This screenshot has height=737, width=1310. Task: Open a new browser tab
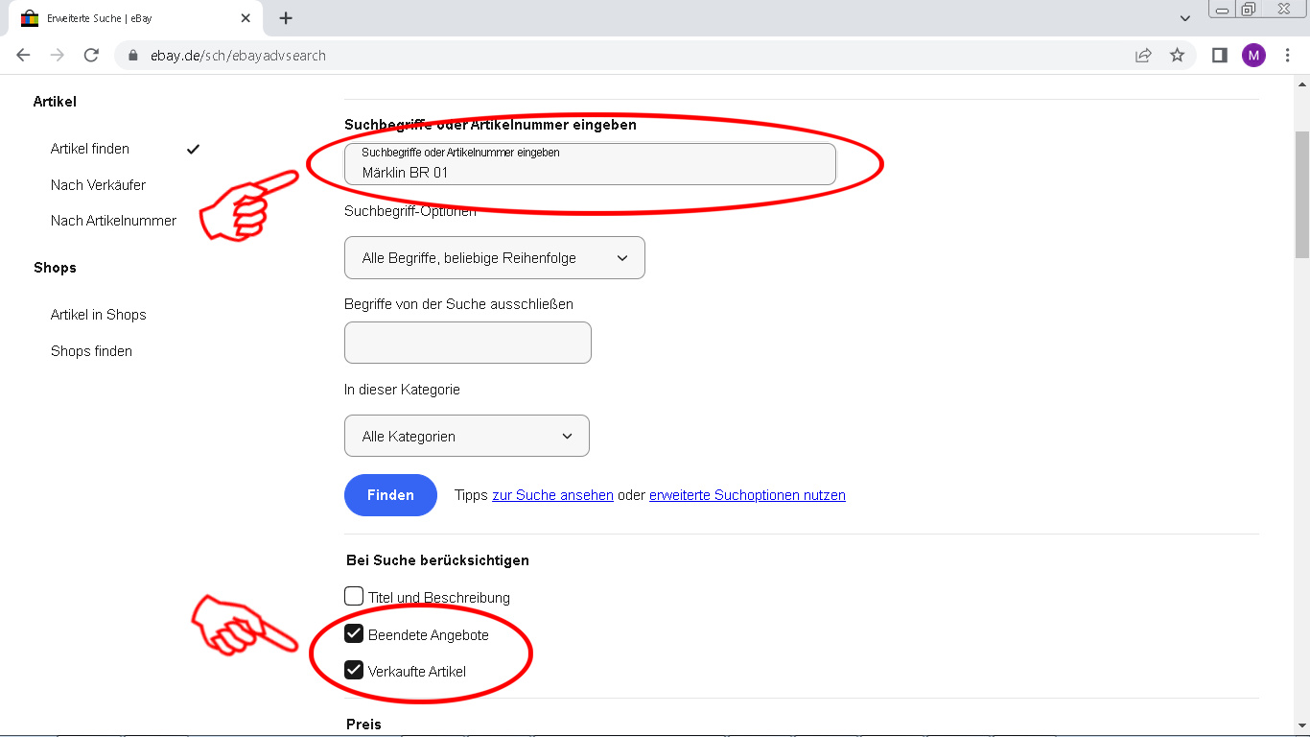(286, 18)
